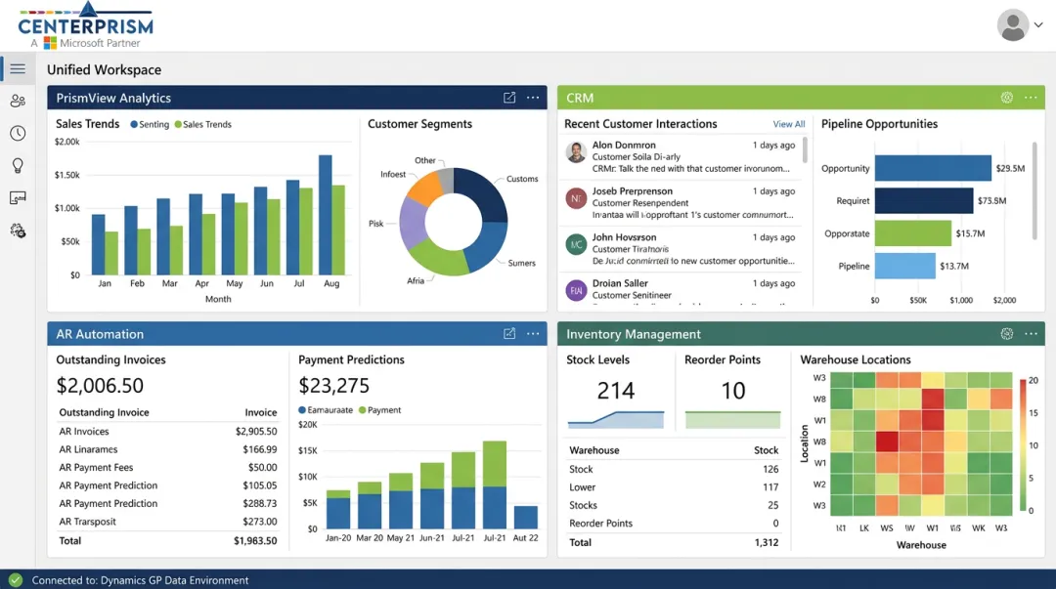
Task: Click the 1,312 warehouse total value
Action: pyautogui.click(x=767, y=542)
